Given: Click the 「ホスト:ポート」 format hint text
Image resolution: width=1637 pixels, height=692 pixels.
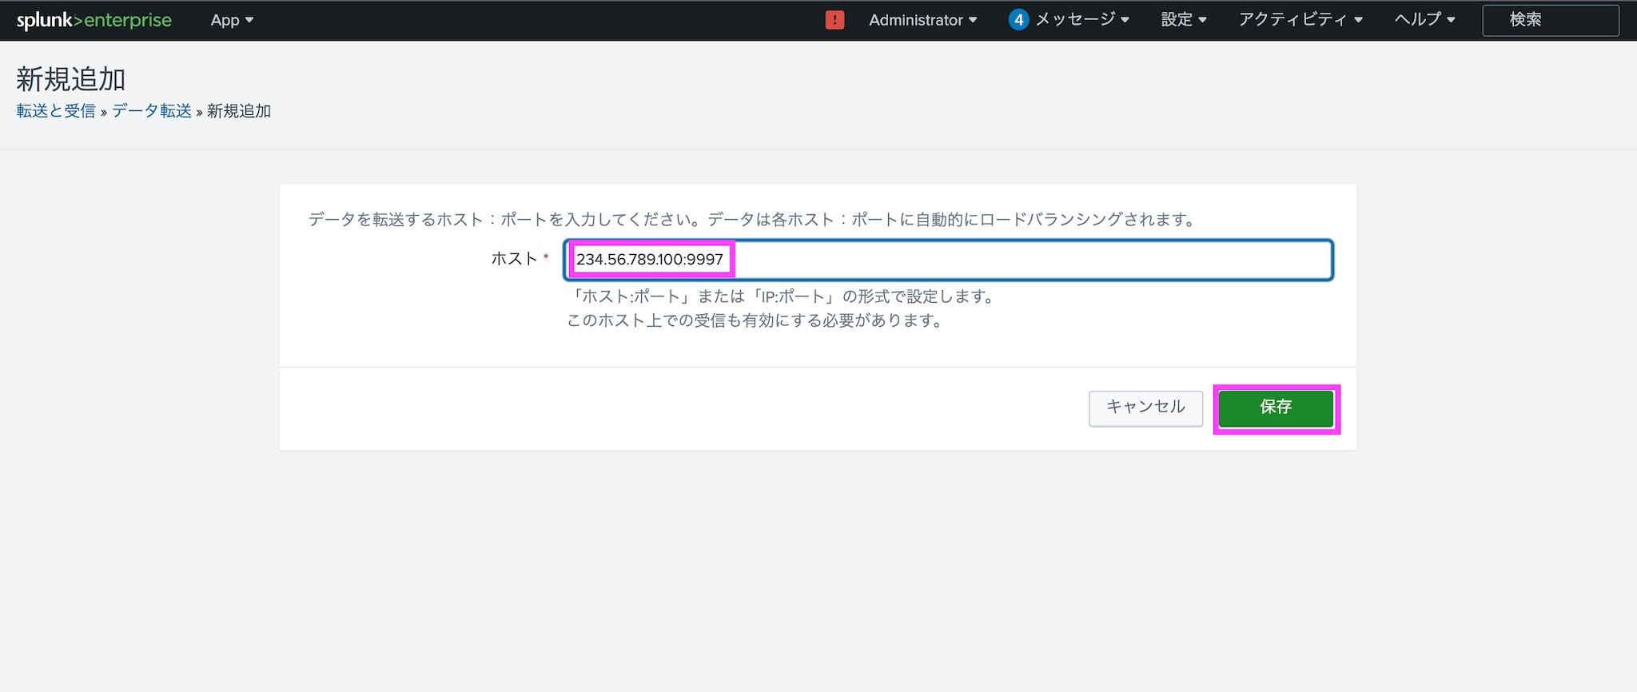Looking at the screenshot, I should point(783,296).
